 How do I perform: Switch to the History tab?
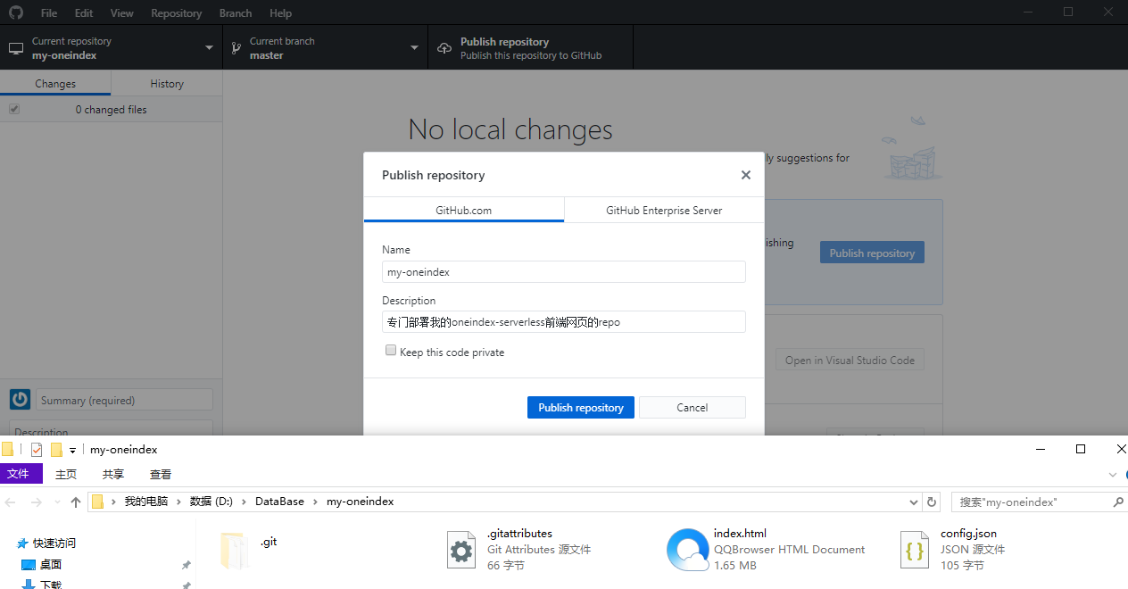[x=166, y=82]
